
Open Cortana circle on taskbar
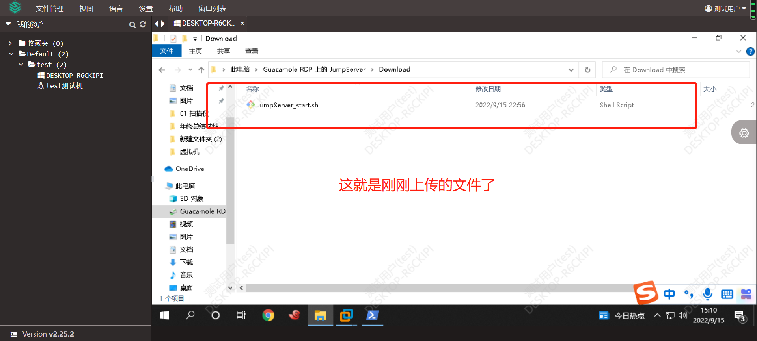(216, 315)
